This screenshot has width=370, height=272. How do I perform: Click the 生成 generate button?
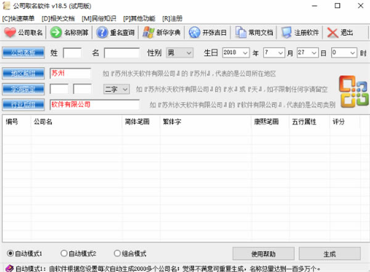pos(329,254)
